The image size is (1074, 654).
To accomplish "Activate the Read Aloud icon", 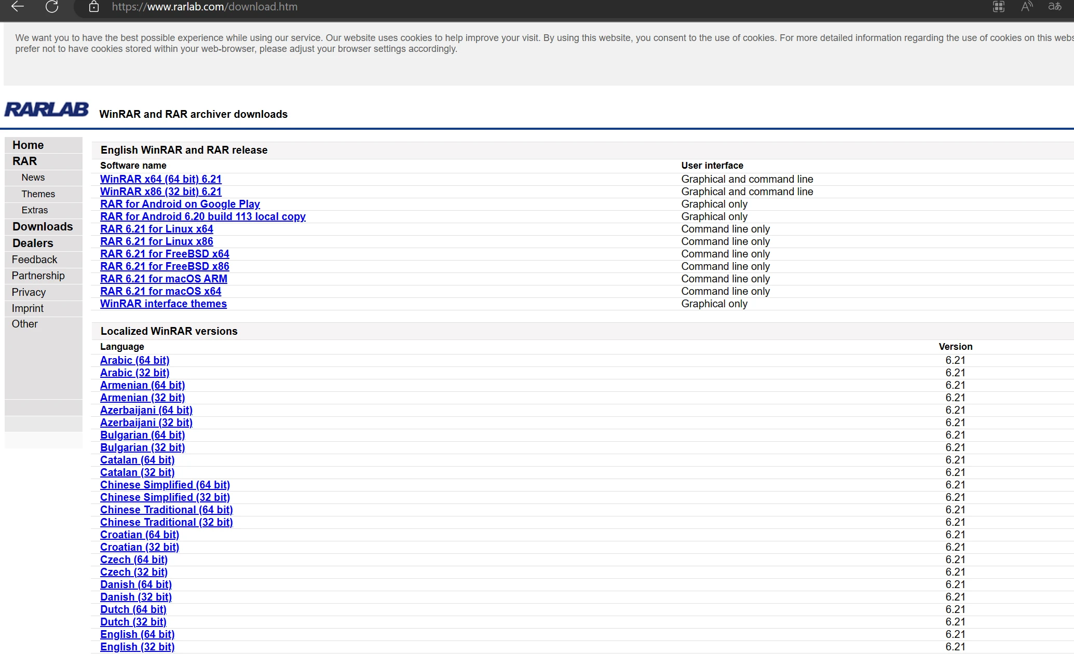I will pyautogui.click(x=1027, y=7).
